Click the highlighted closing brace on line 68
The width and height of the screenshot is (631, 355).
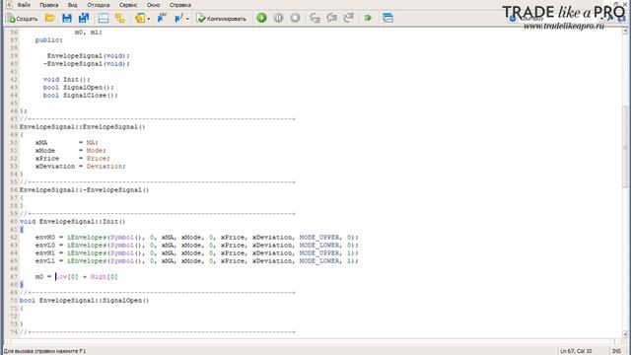(22, 285)
